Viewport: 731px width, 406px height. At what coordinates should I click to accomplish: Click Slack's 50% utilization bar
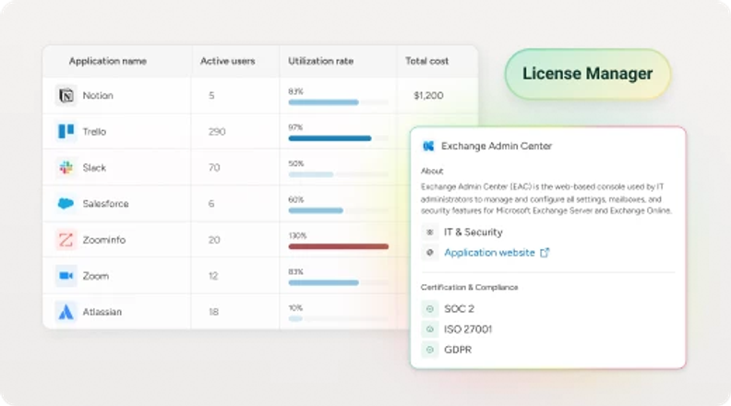point(339,174)
